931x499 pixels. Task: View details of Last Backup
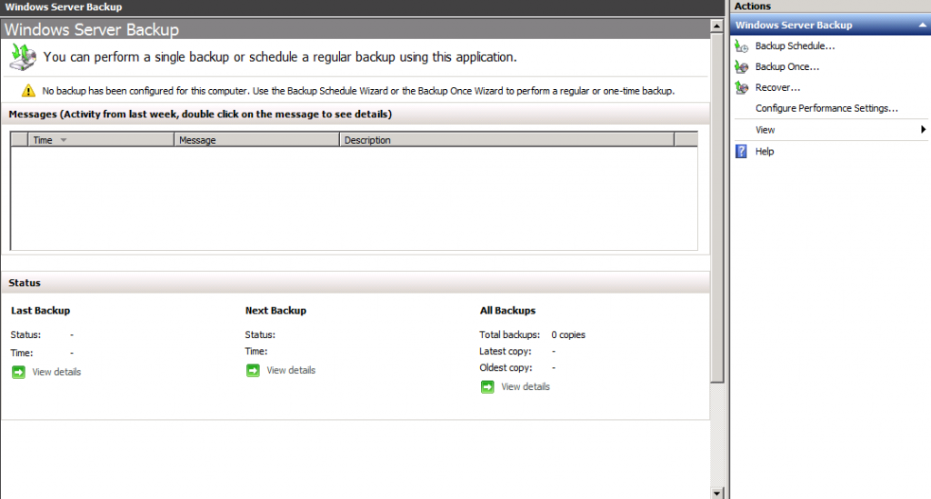pyautogui.click(x=56, y=372)
